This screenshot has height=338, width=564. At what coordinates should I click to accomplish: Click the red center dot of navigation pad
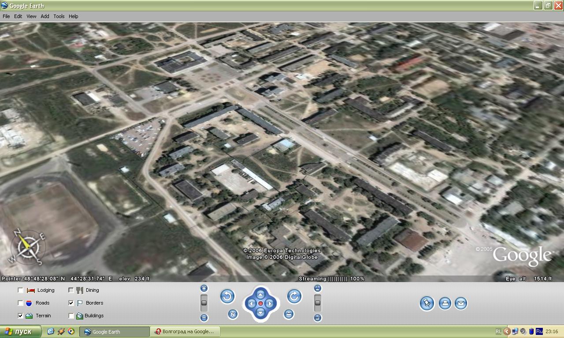point(260,303)
